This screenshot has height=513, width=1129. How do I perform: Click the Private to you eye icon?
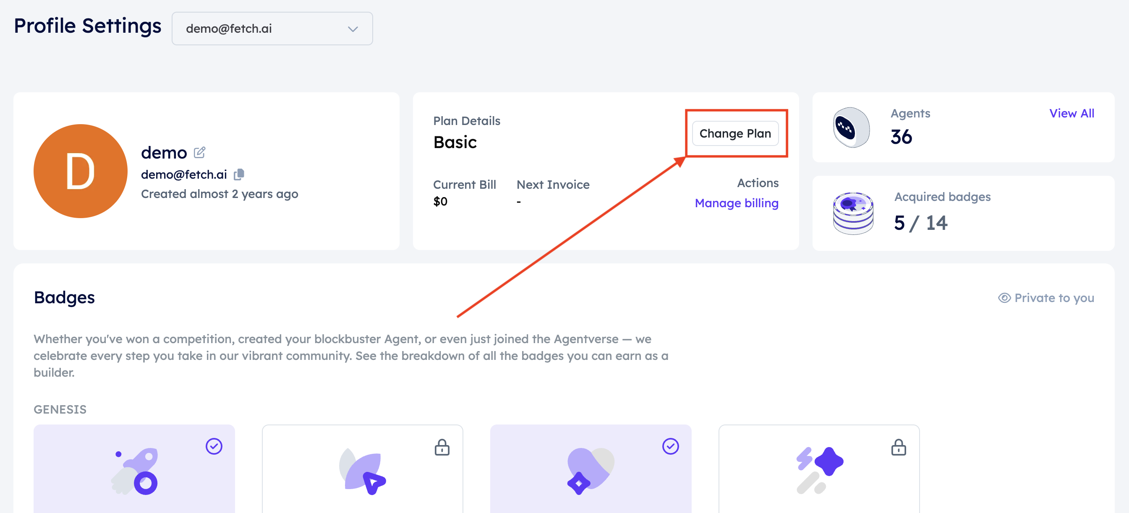pyautogui.click(x=1004, y=298)
